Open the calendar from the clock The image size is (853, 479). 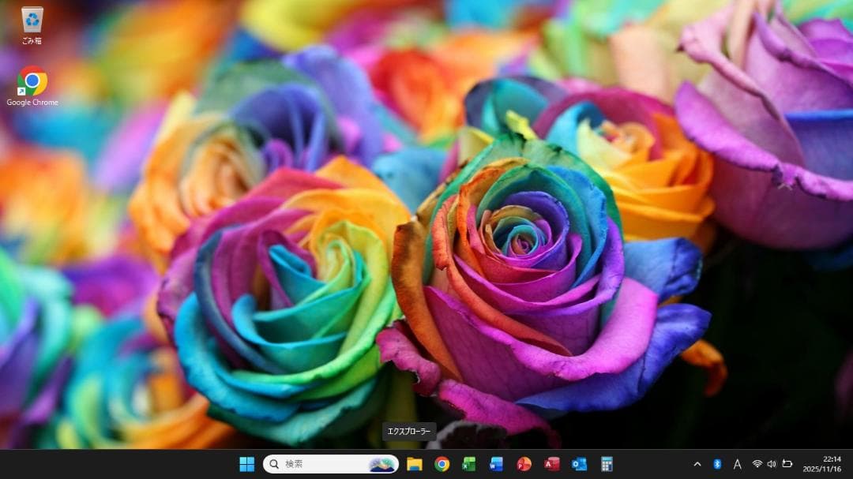[821, 465]
